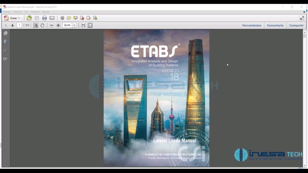Zoom in with plus button
308x173 pixels.
[x=58, y=25]
